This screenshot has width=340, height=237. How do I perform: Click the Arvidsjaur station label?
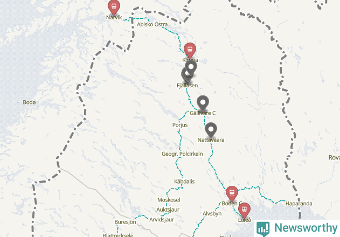162,219
